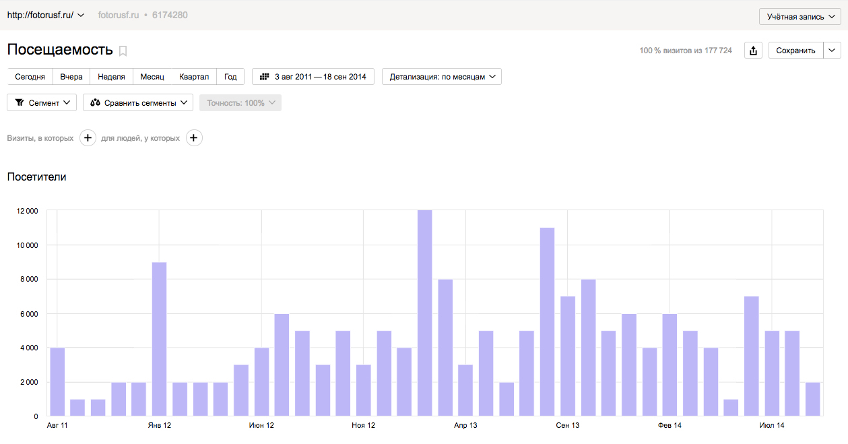Click the 10 000 y-axis label

(27, 245)
